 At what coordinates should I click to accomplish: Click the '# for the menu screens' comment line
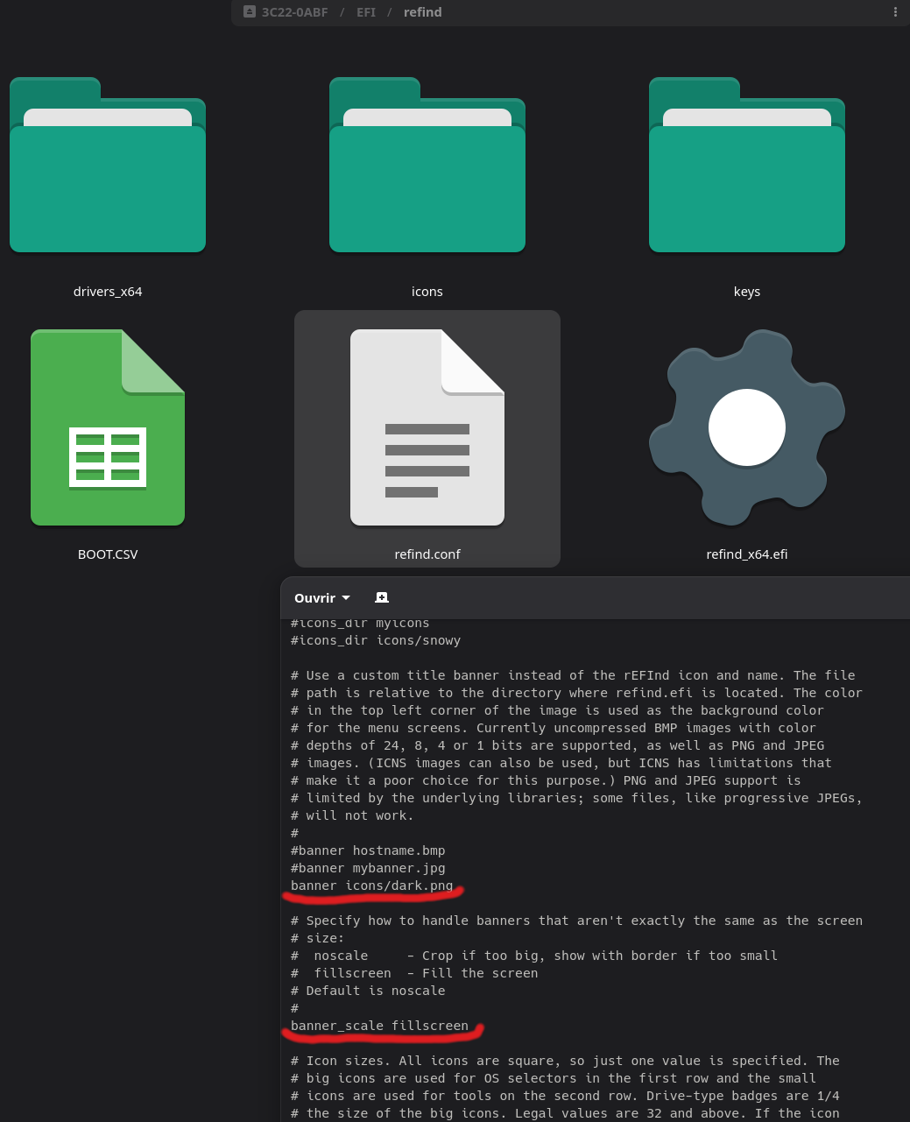click(x=554, y=728)
